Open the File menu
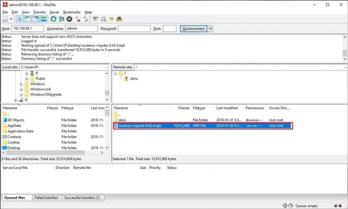This screenshot has width=348, height=209. 5,12
